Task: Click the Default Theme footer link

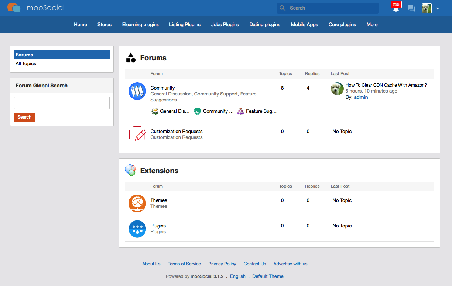Action: pyautogui.click(x=268, y=276)
